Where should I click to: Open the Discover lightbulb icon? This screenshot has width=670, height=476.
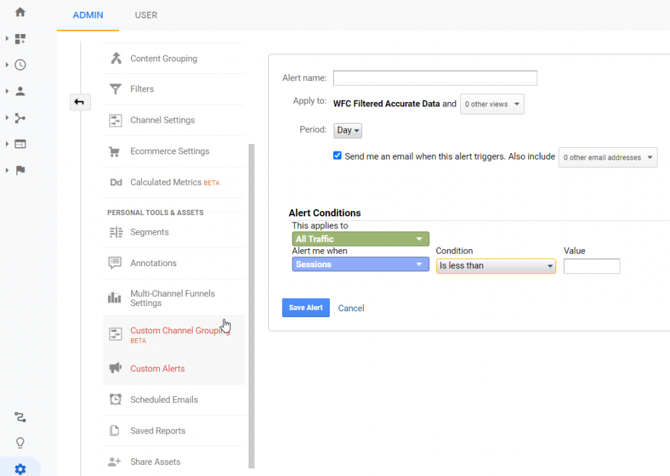[x=20, y=443]
